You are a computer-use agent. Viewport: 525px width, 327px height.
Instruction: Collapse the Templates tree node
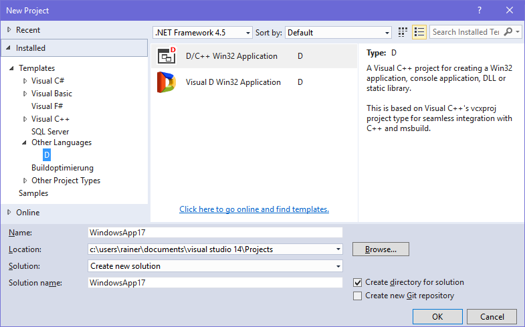[11, 68]
